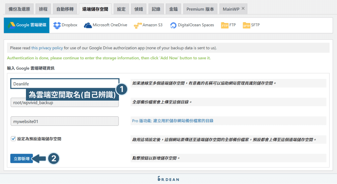Choose Amazon S3 label

pos(152,25)
